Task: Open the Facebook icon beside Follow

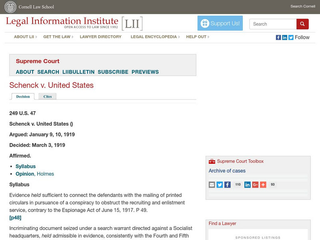Action: [278, 37]
